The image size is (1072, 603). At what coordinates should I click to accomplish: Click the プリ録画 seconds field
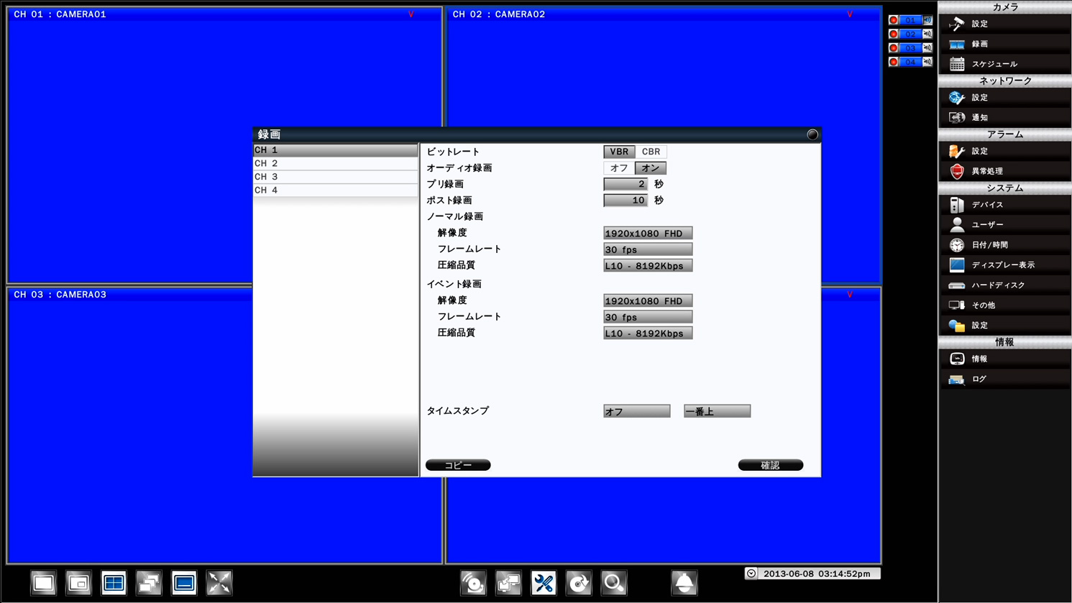pyautogui.click(x=625, y=185)
